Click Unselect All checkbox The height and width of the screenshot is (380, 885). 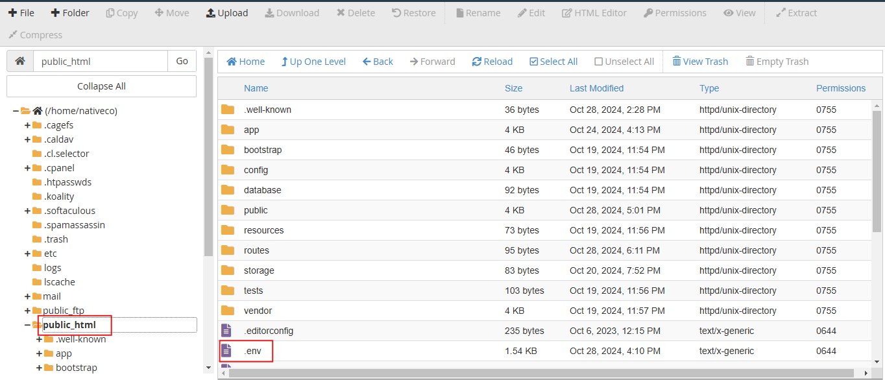click(599, 62)
